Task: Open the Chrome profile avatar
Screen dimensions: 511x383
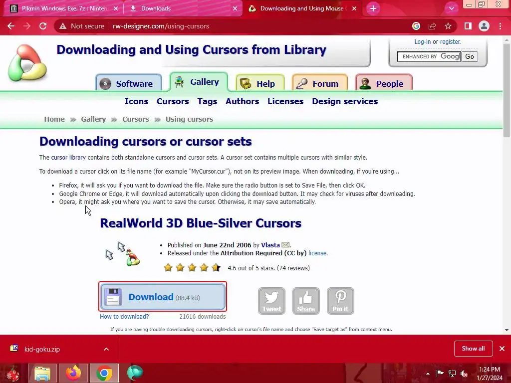Action: click(484, 26)
